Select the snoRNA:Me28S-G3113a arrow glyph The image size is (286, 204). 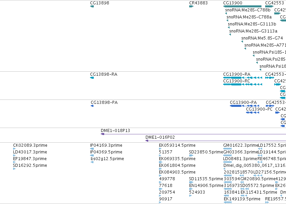(230, 35)
